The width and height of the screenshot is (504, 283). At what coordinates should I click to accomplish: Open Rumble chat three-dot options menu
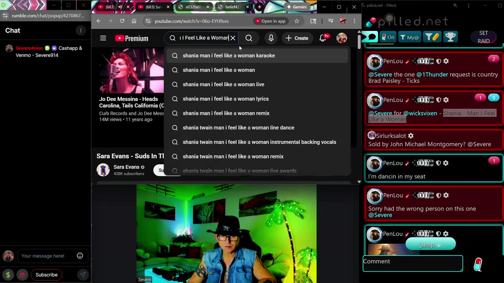click(81, 31)
